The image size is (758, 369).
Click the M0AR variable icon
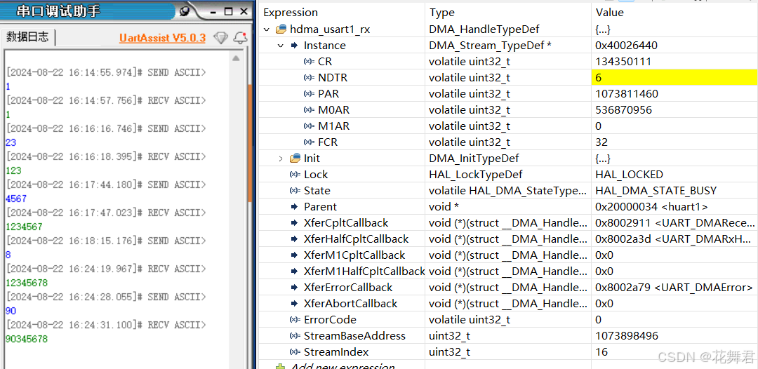[310, 110]
